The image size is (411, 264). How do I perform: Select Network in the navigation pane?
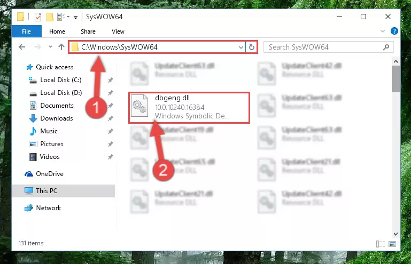point(48,208)
